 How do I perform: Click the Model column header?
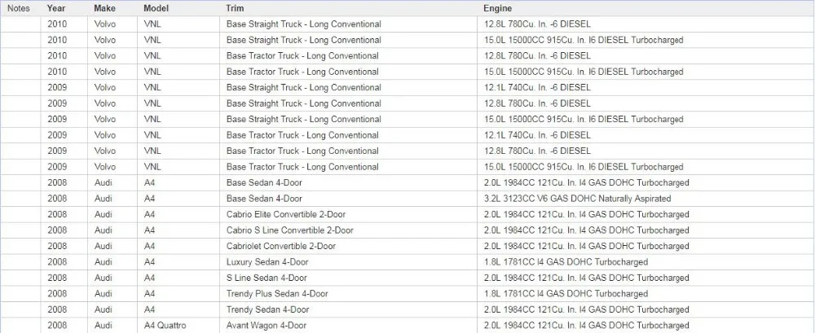pos(156,8)
